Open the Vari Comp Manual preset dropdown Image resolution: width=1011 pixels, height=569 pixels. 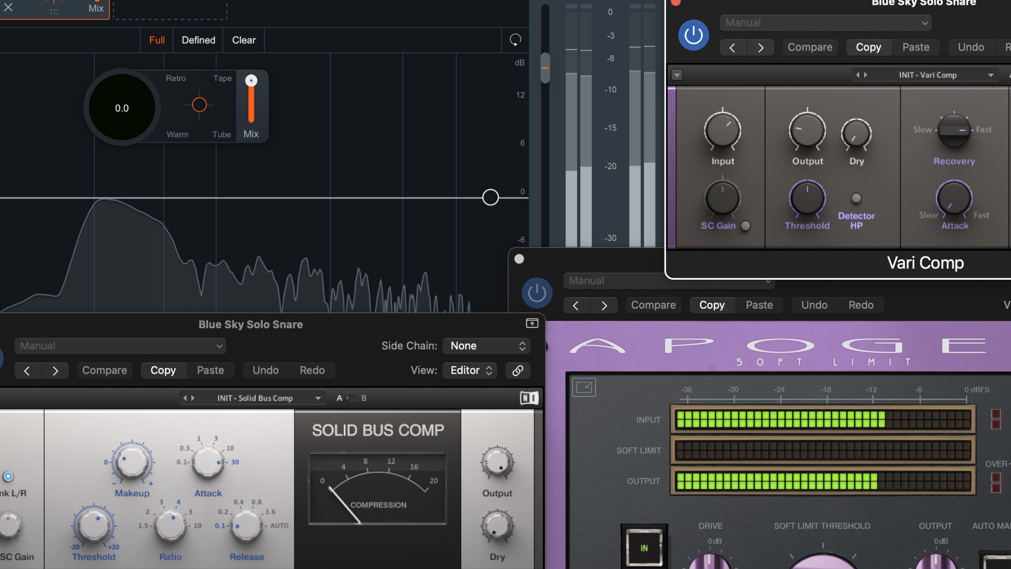(x=825, y=23)
